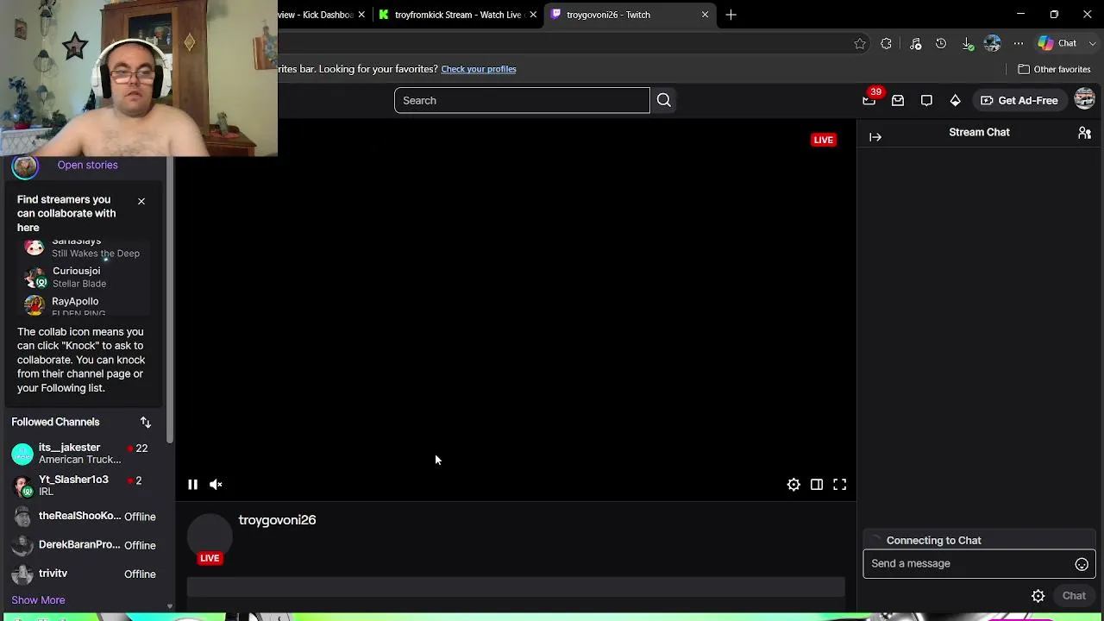
Task: Close the troygovoni26 Twitch tab
Action: (706, 15)
